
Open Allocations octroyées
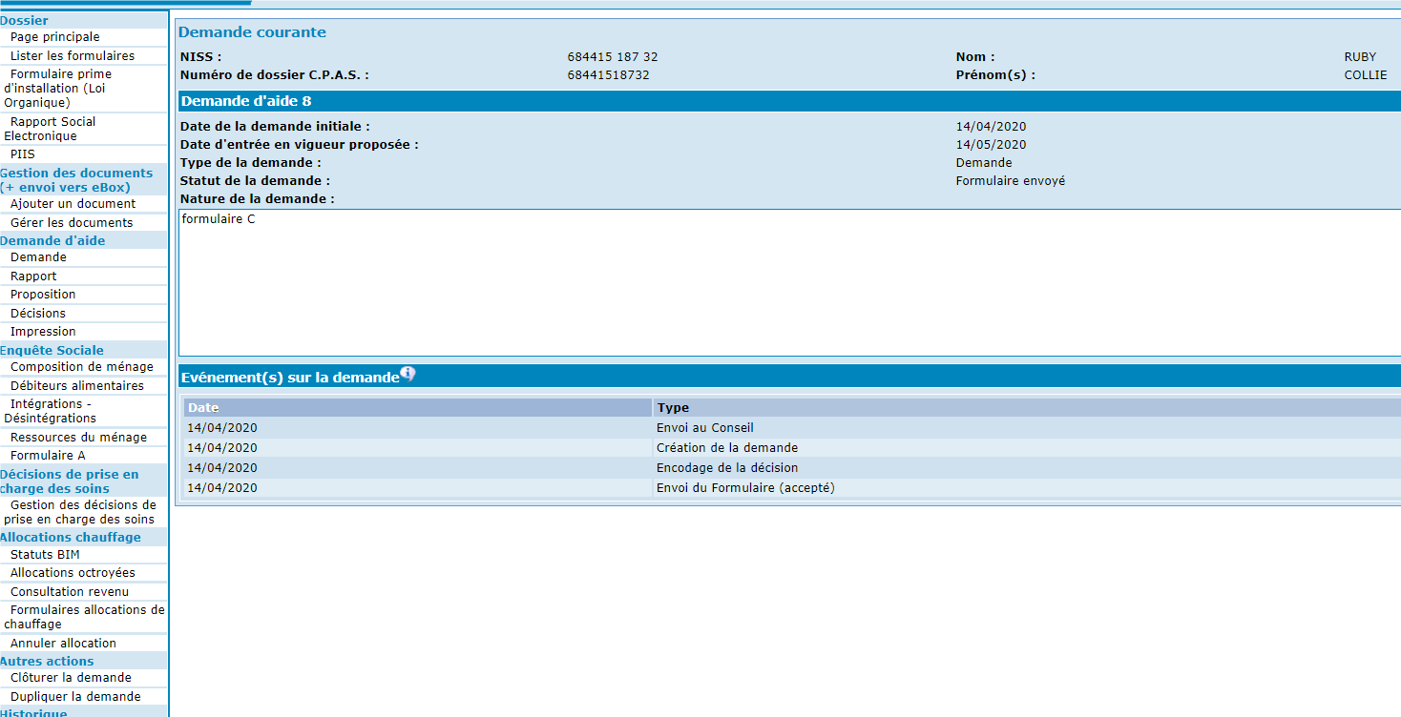point(73,573)
